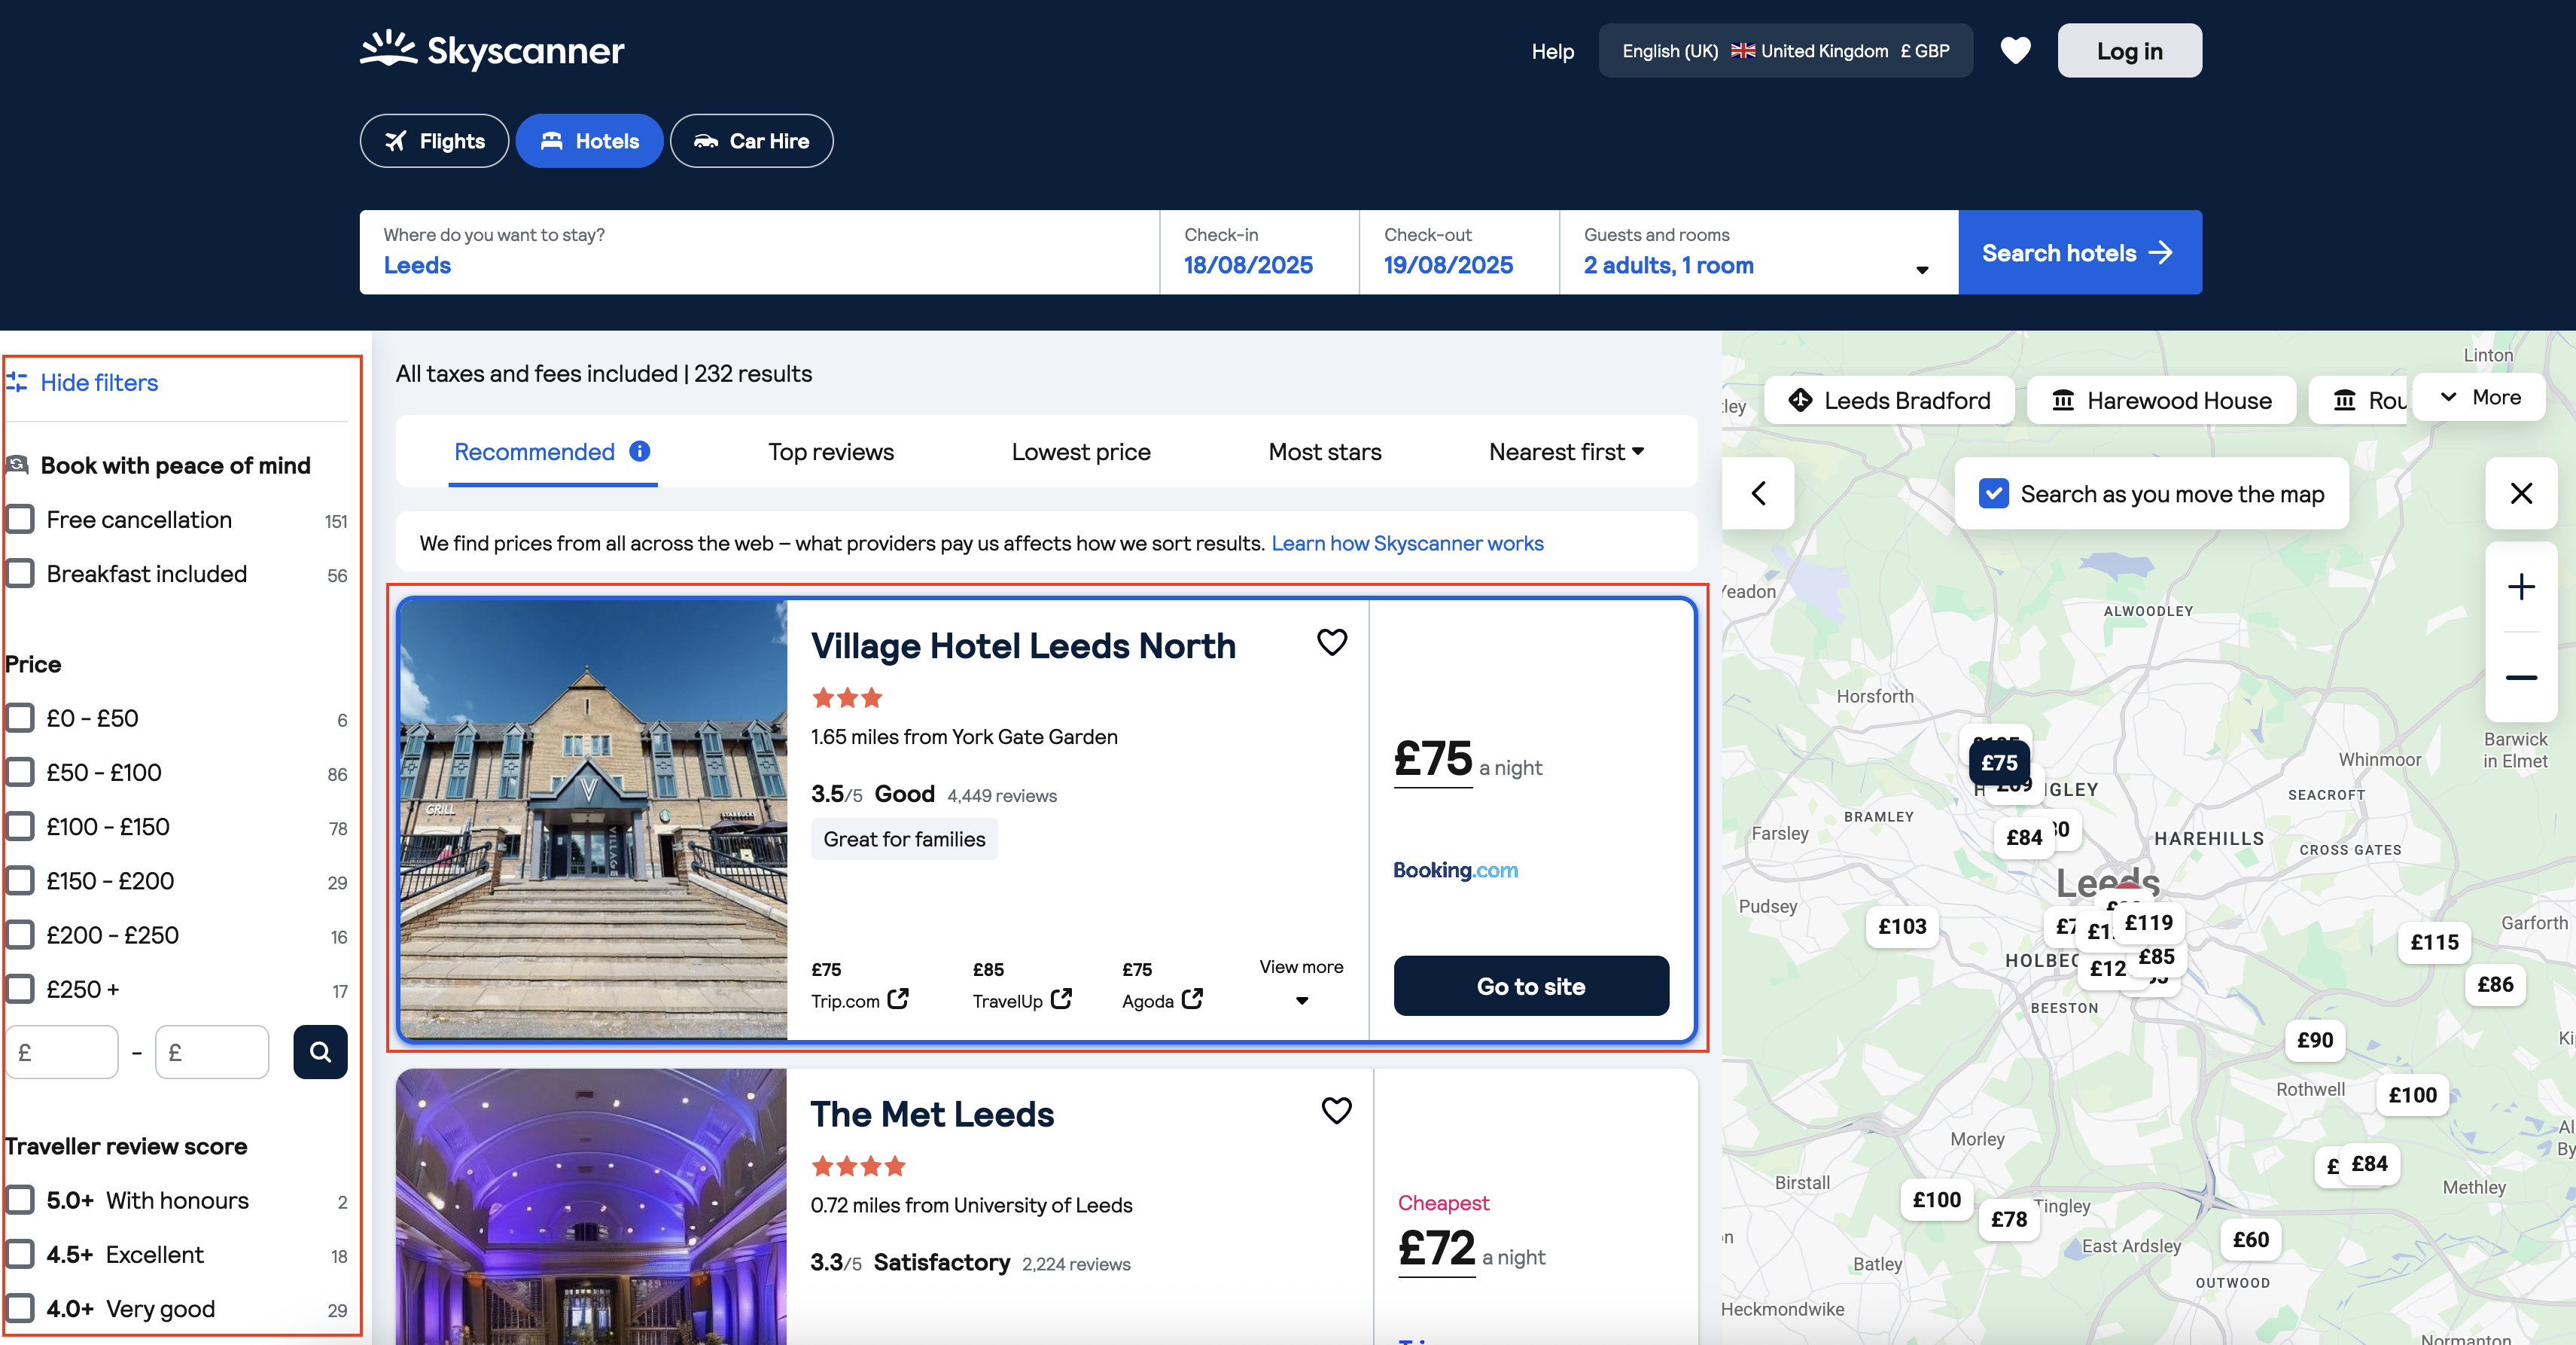Open the Check-out date picker
Screen dimensions: 2576x1345
point(1459,252)
